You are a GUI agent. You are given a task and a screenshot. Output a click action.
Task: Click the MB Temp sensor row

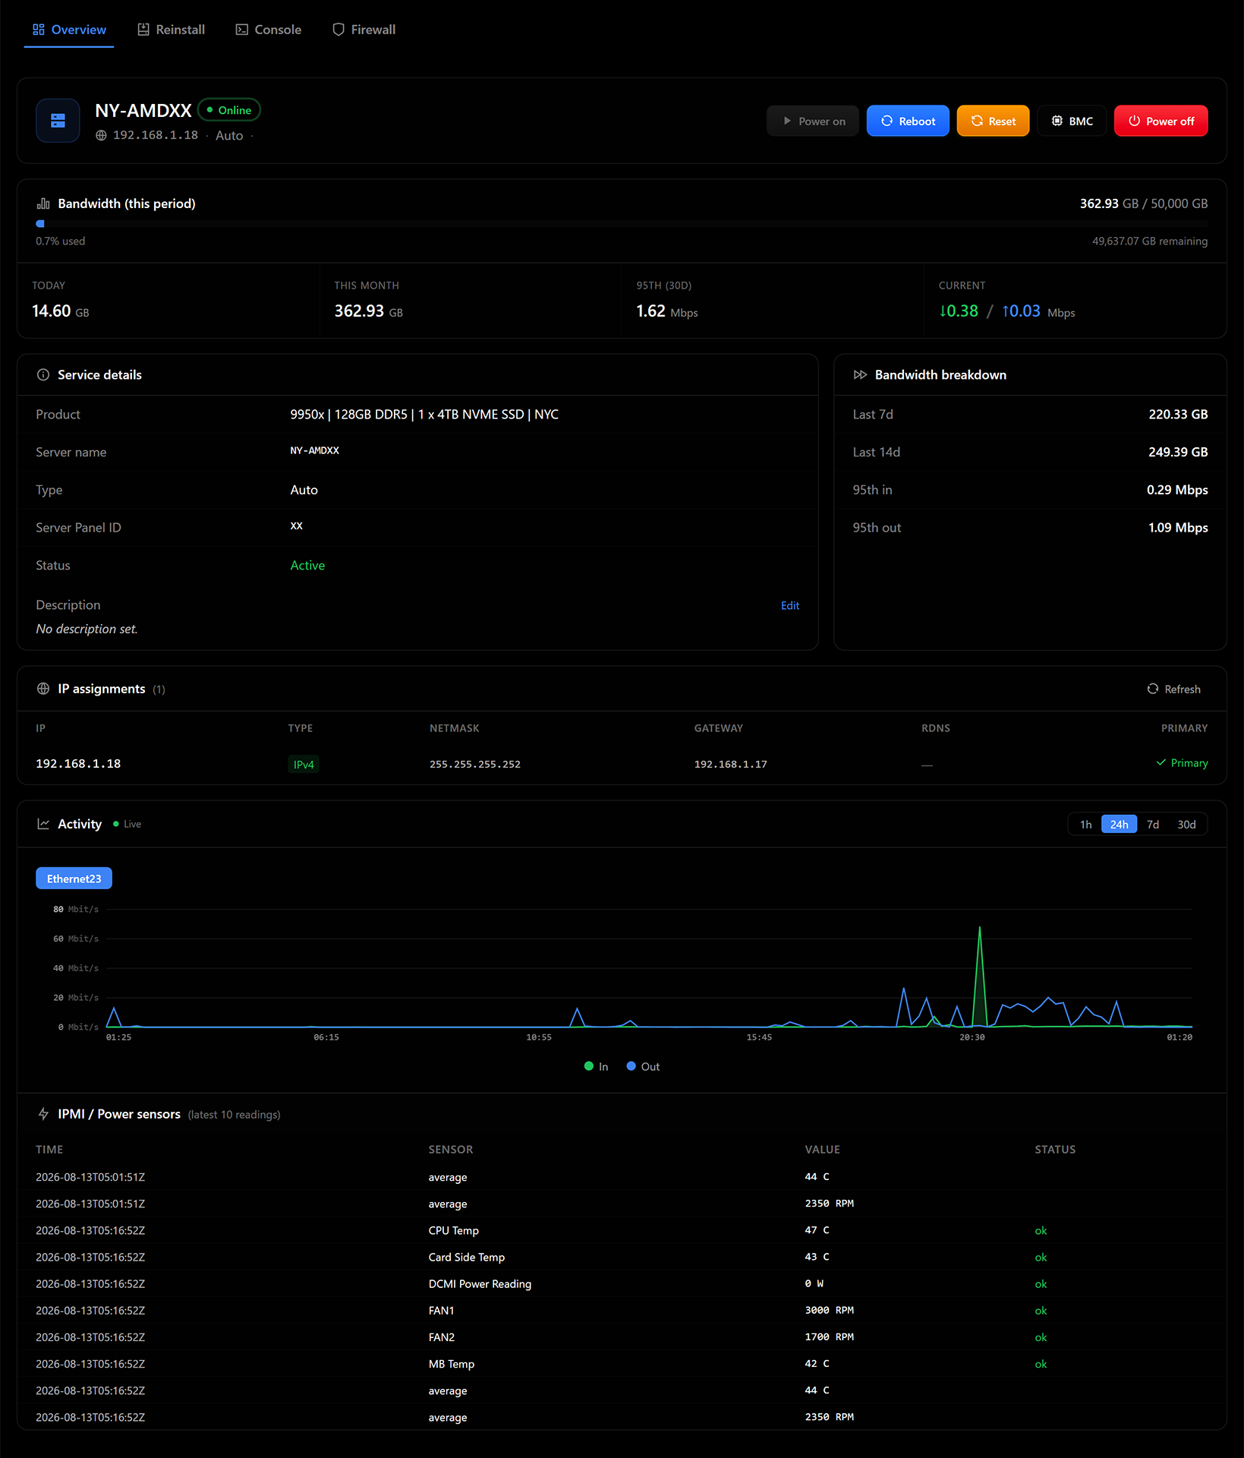(x=622, y=1364)
